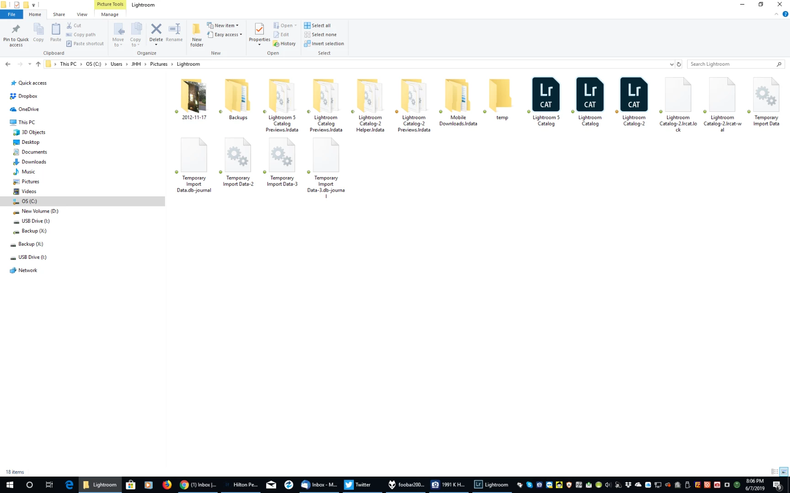This screenshot has width=790, height=493.
Task: Open Microsoft Edge from taskbar
Action: 69,485
